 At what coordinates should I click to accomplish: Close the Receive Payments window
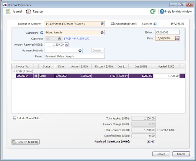coord(189,5)
